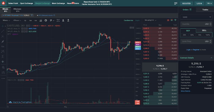Open the 4 hours interval dropdown
The image size is (214, 112).
pyautogui.click(x=17, y=20)
